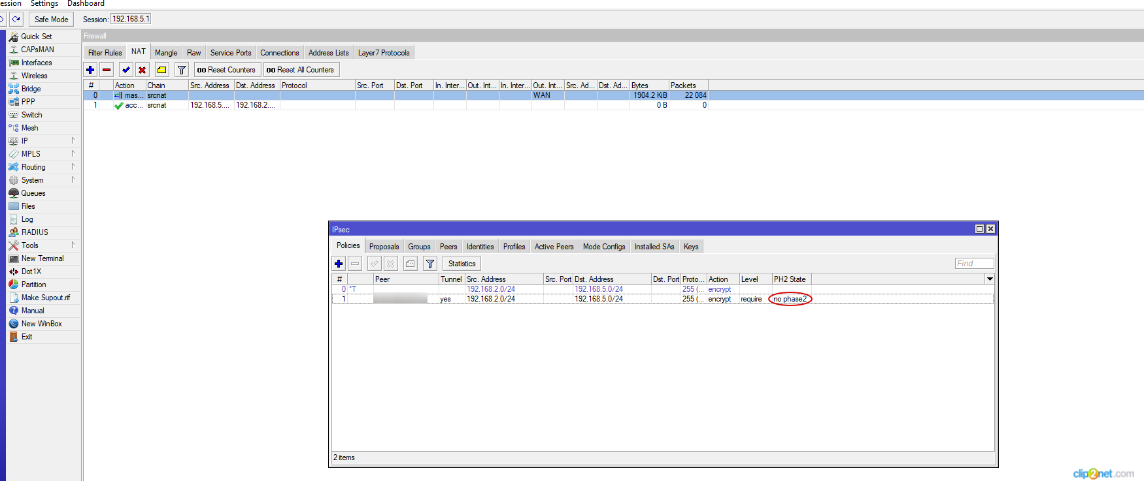Image resolution: width=1144 pixels, height=481 pixels.
Task: Open IPsec Installed SAs tab
Action: tap(654, 247)
